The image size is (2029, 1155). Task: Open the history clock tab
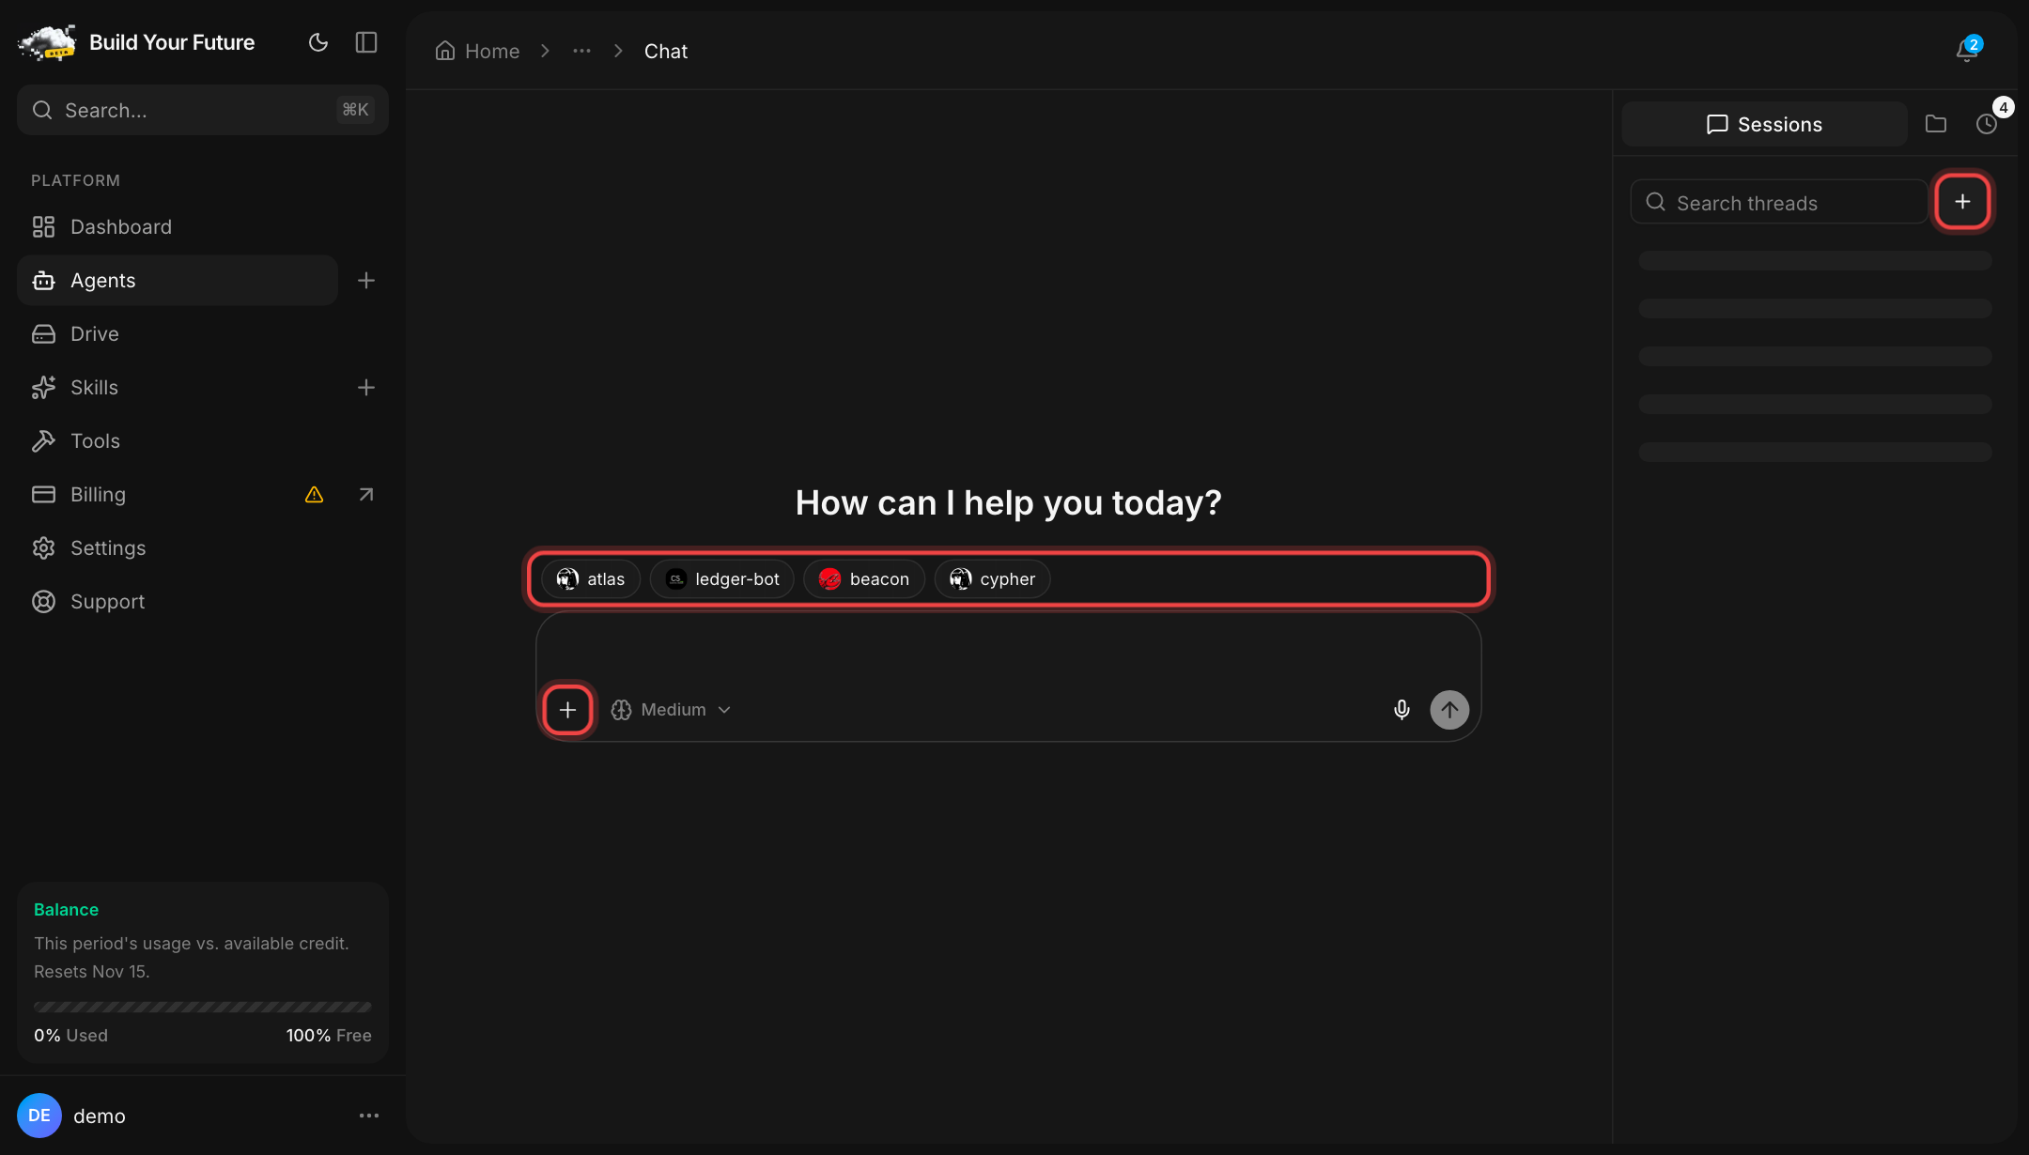1987,124
